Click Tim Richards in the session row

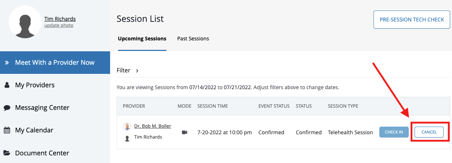point(148,137)
